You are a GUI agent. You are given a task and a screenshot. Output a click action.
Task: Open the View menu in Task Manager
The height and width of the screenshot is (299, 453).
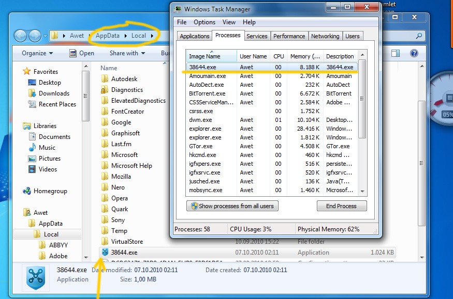[x=229, y=22]
